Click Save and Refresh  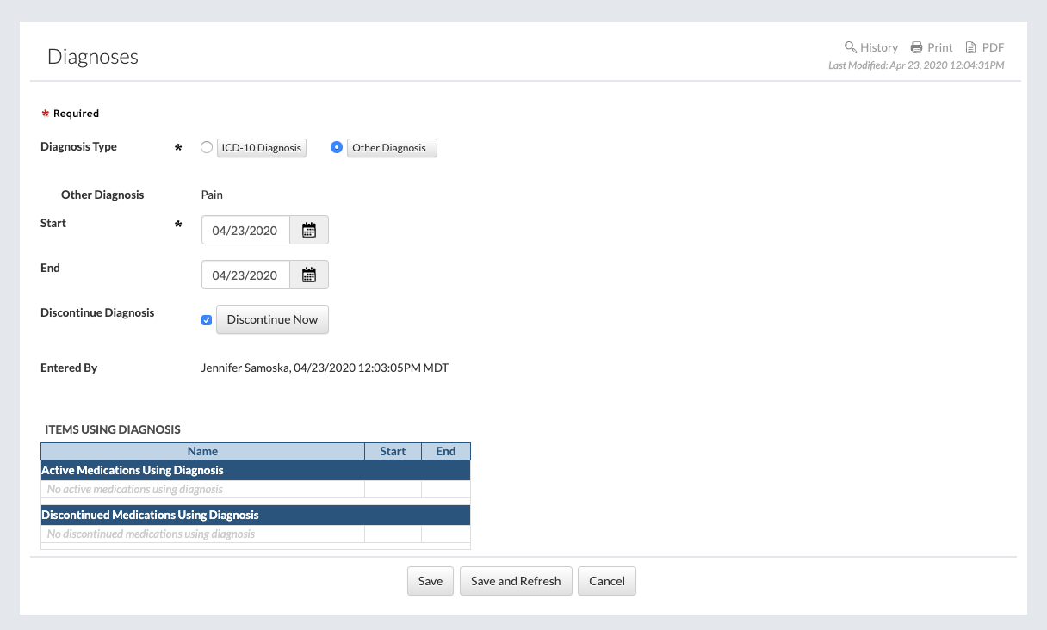tap(516, 581)
